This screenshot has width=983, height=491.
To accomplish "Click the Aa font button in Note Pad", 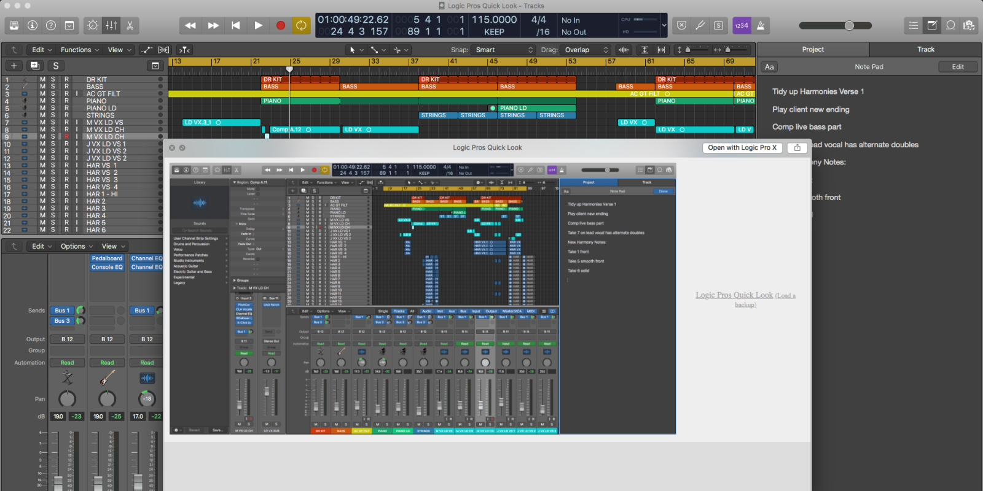I will point(769,67).
